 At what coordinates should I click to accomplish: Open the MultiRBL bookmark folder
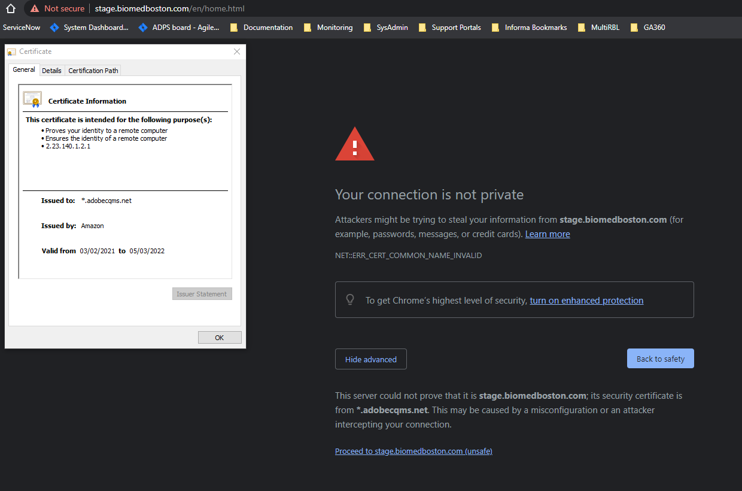pos(598,28)
